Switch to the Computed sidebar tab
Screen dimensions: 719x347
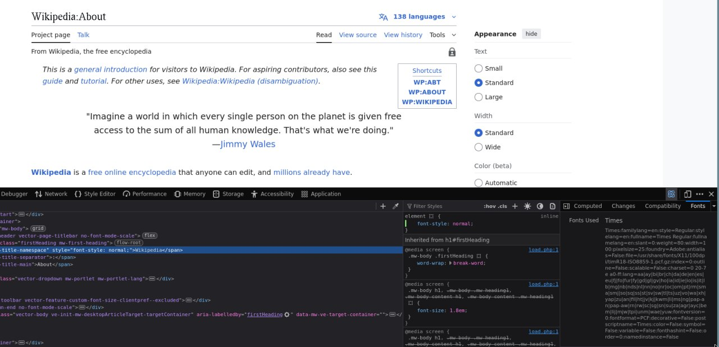tap(588, 206)
